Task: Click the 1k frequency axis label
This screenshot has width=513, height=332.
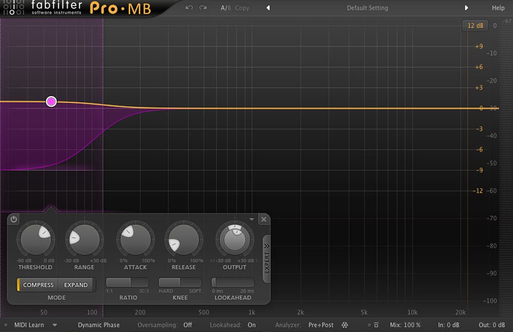Action: (x=251, y=312)
